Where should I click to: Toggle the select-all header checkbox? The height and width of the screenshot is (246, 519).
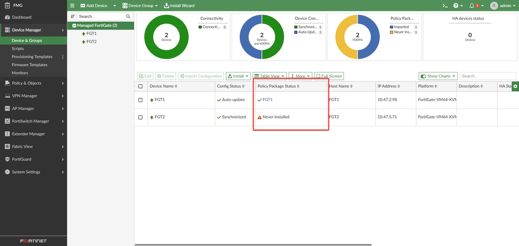click(x=141, y=86)
